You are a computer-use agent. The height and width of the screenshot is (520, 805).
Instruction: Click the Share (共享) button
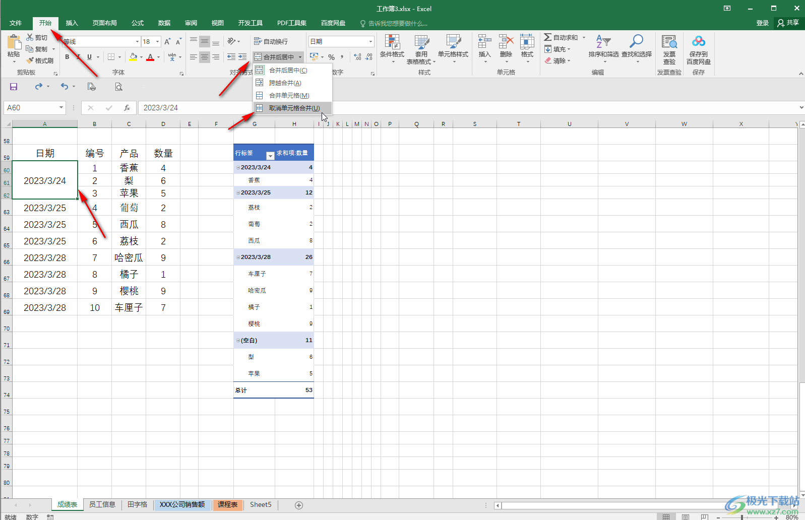point(789,23)
